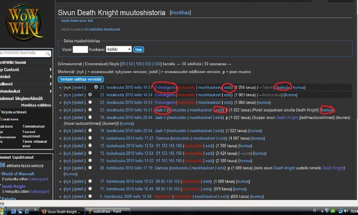Select the radio button for the 3 424 tavua revision
This screenshot has width=358, height=215.
pyautogui.click(x=90, y=153)
